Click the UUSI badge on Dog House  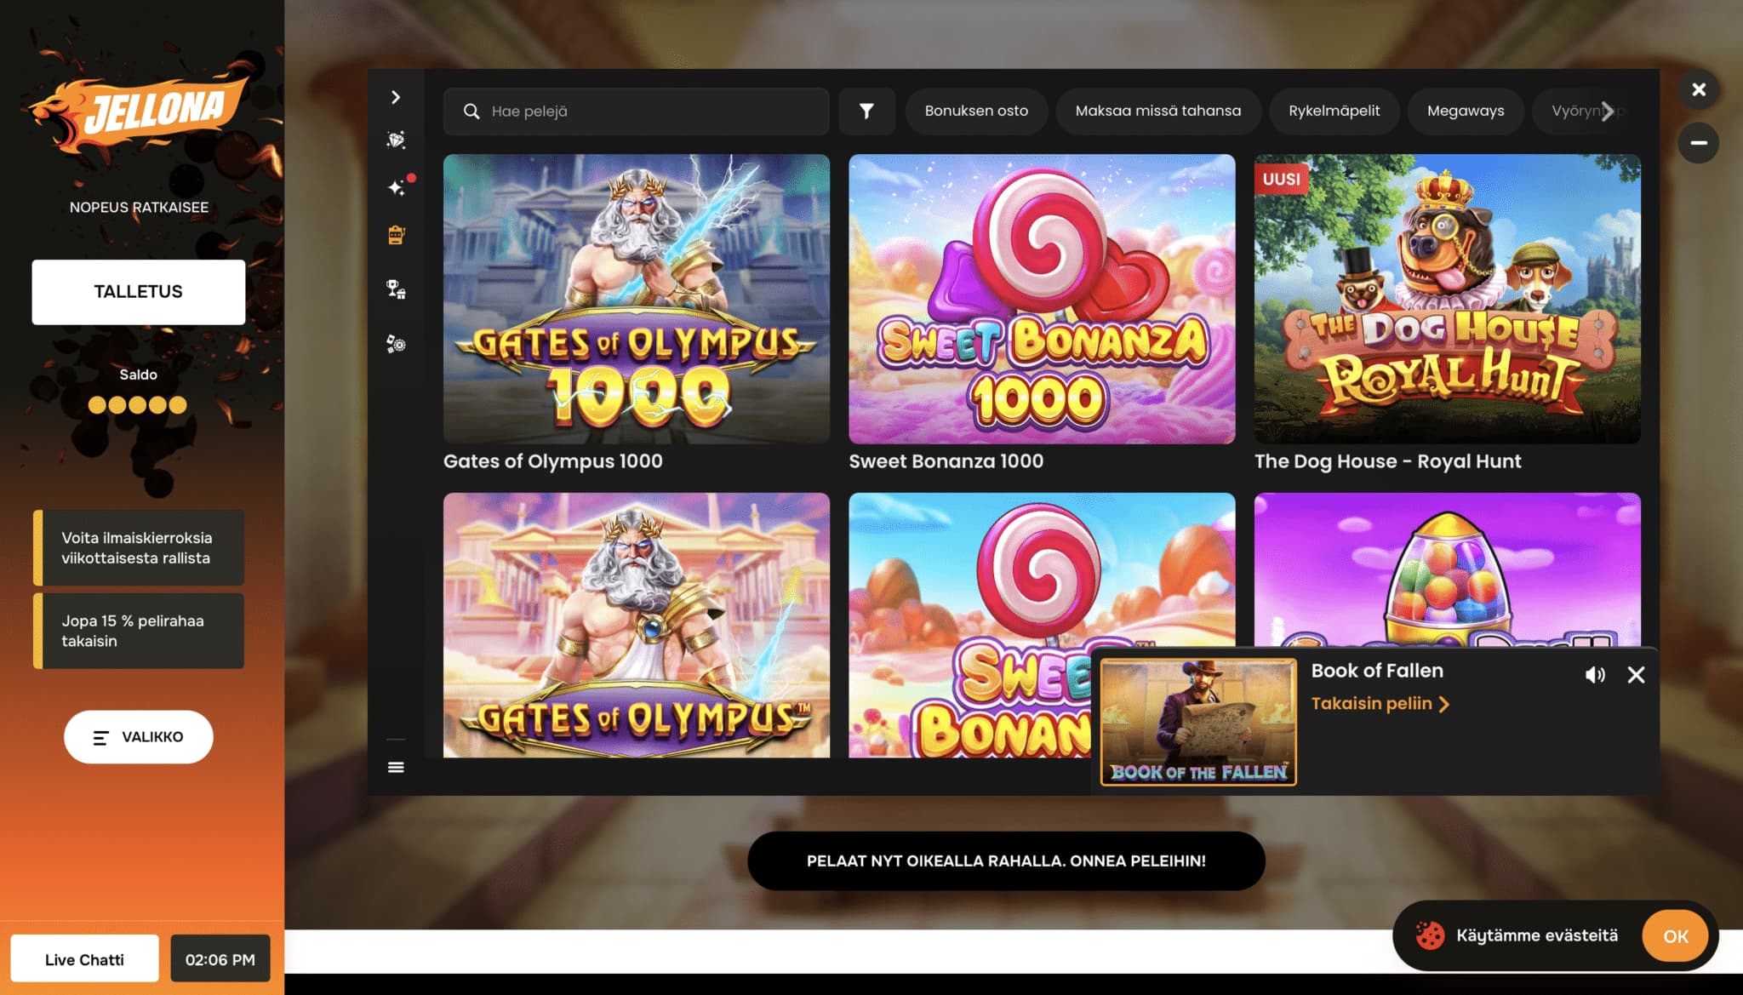pyautogui.click(x=1281, y=179)
